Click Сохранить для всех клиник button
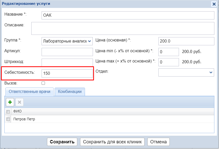219x149 pixels. 112,142
